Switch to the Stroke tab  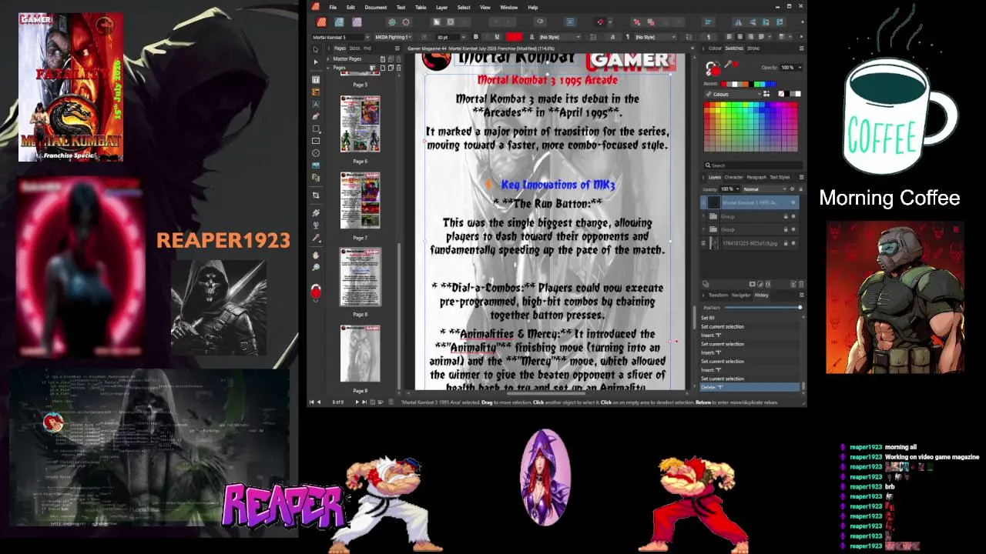[x=753, y=48]
